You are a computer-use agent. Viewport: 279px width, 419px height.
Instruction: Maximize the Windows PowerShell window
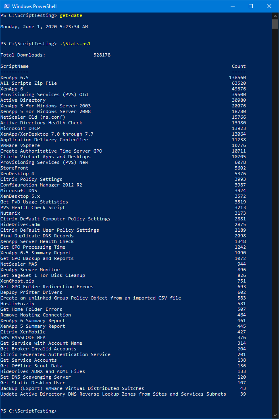pyautogui.click(x=251, y=6)
